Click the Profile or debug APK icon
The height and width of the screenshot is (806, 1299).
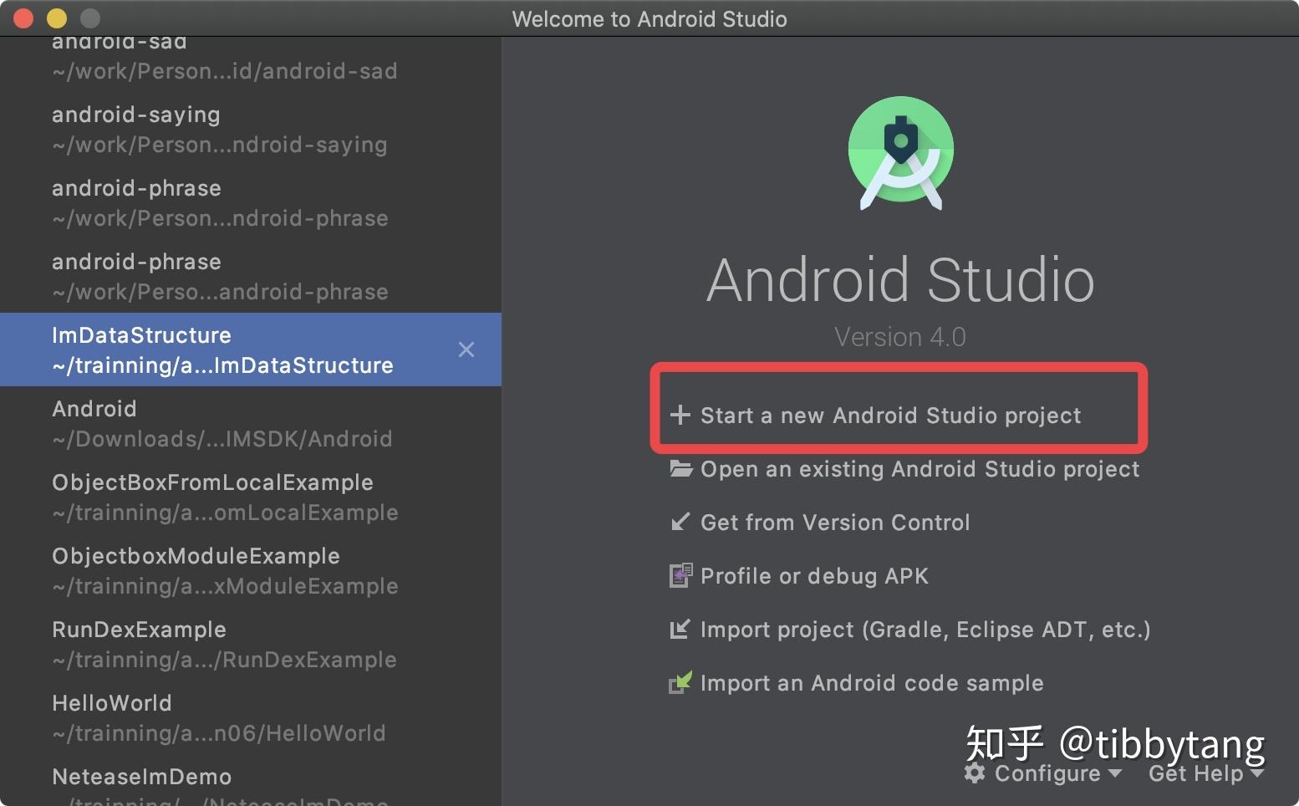(x=681, y=575)
